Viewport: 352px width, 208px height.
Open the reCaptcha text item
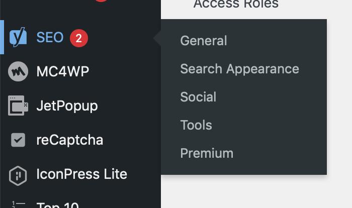[x=69, y=140]
